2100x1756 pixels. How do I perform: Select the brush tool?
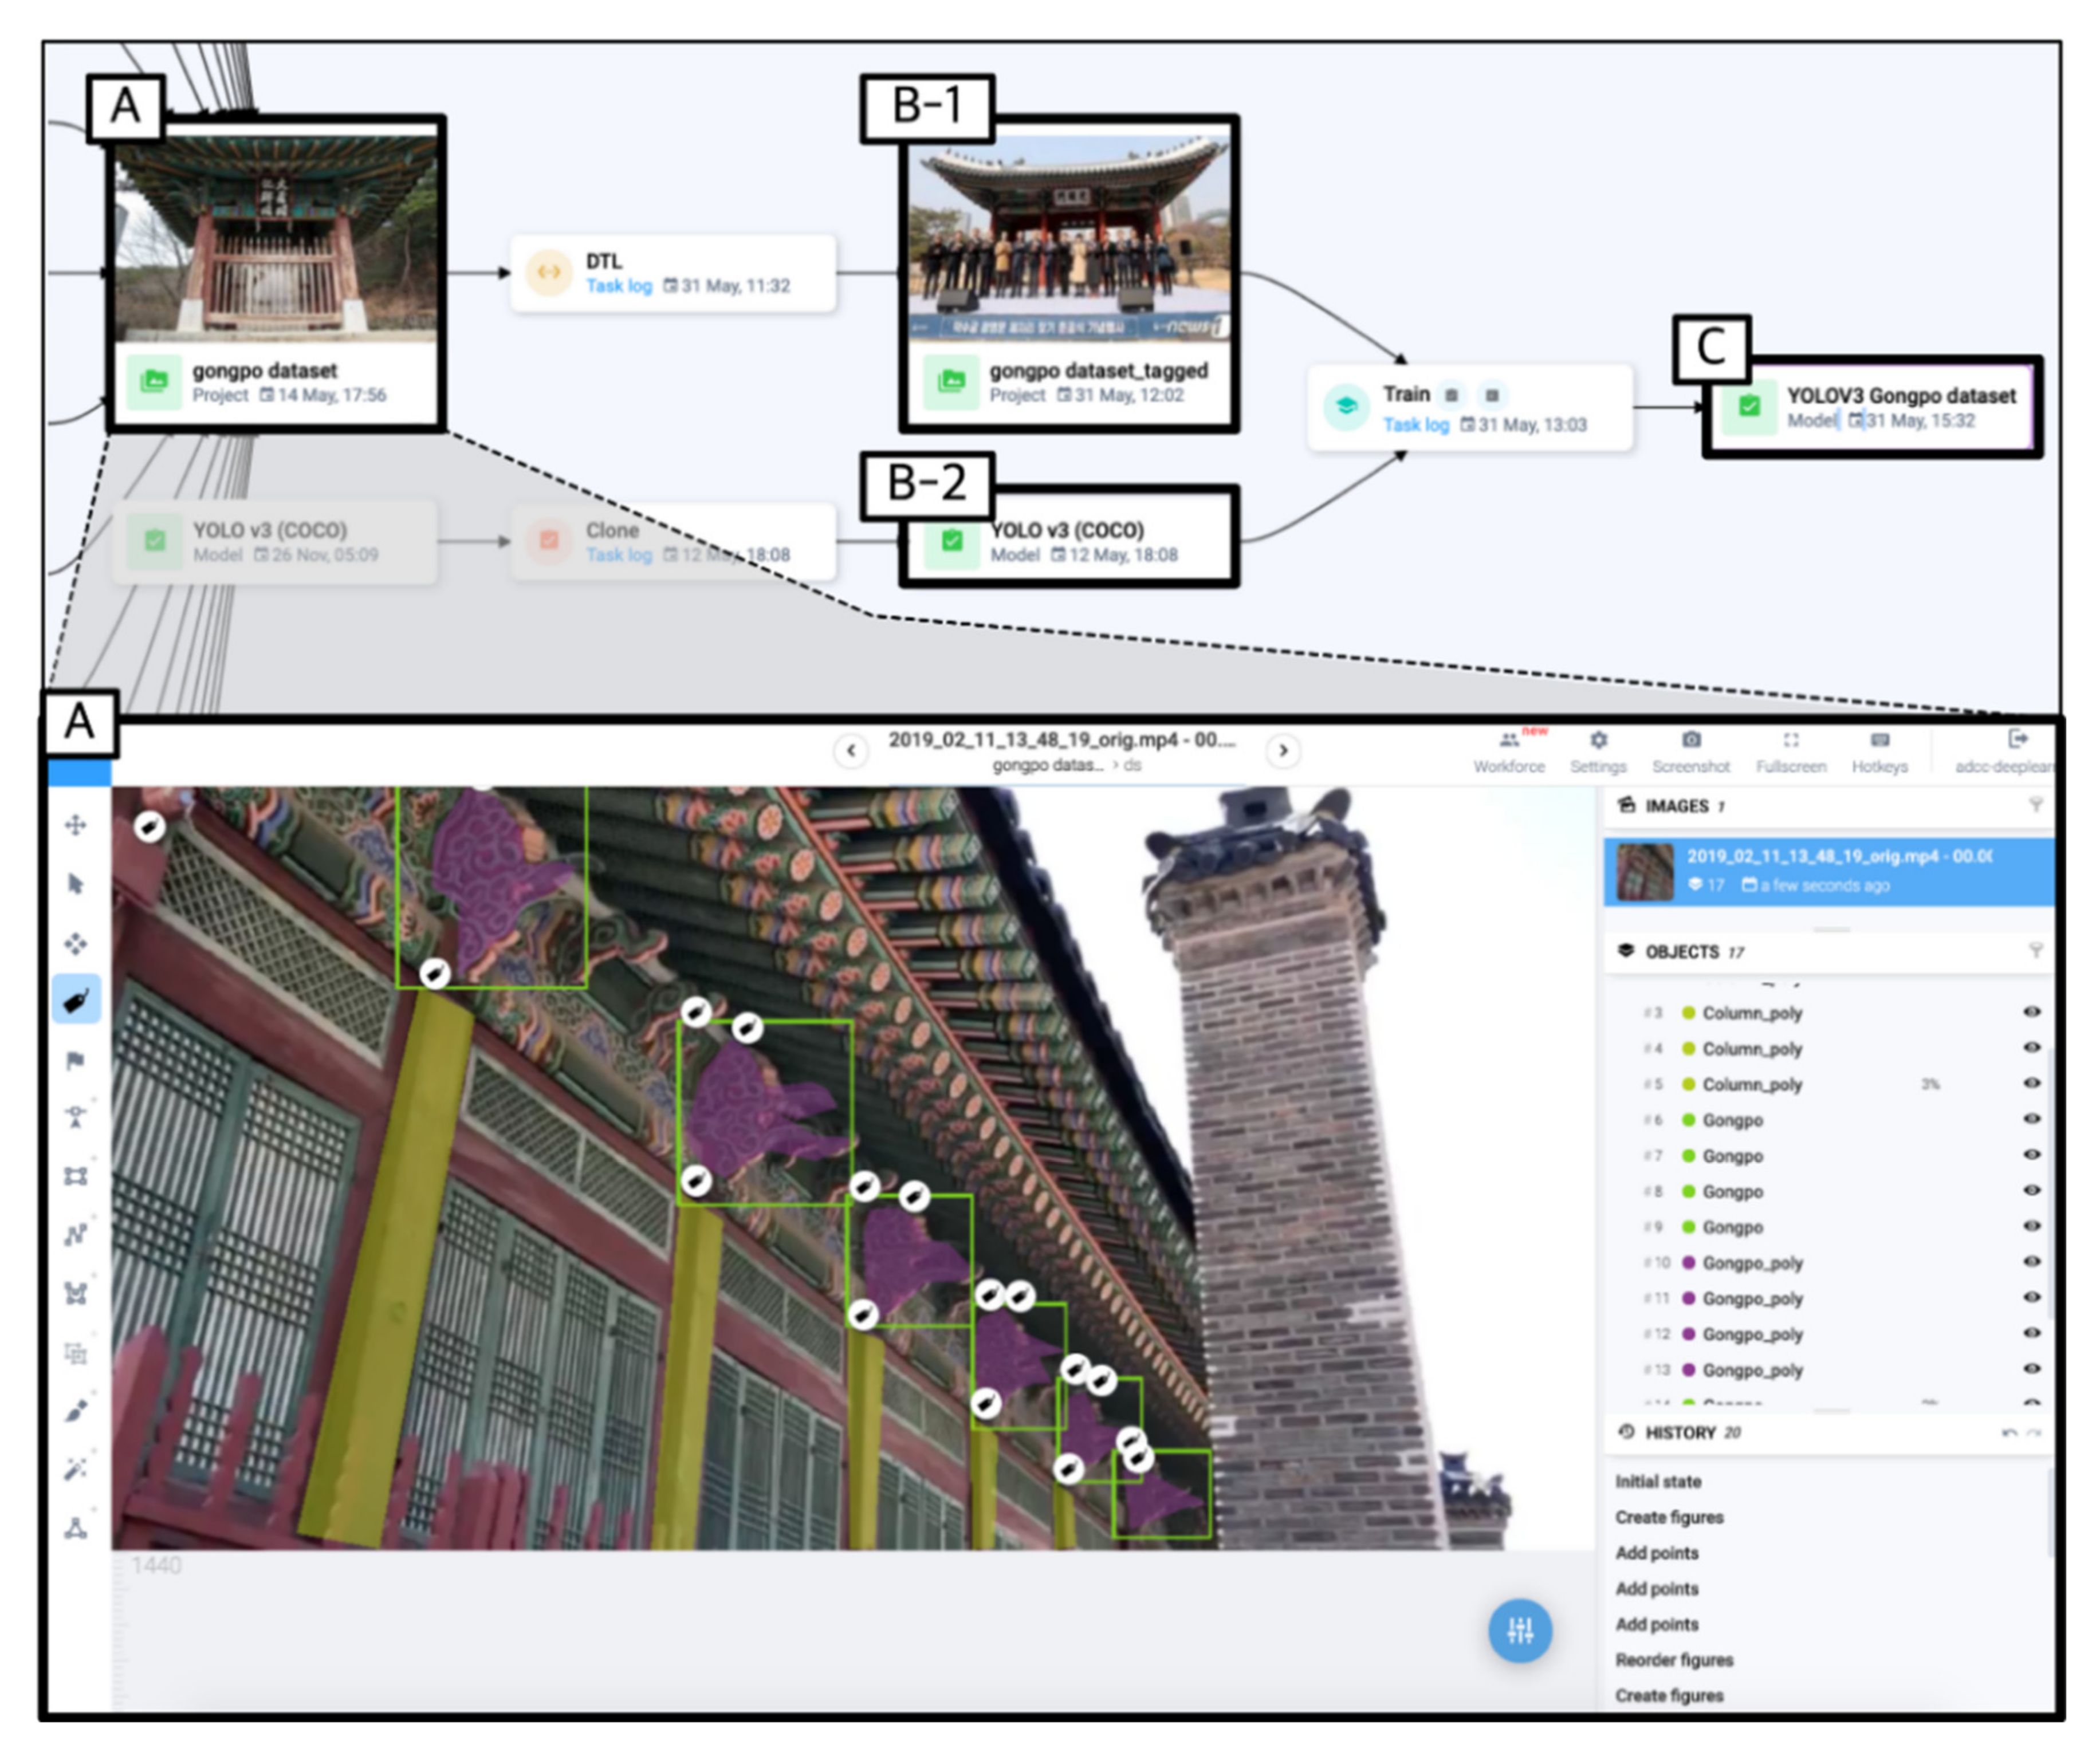click(76, 1410)
